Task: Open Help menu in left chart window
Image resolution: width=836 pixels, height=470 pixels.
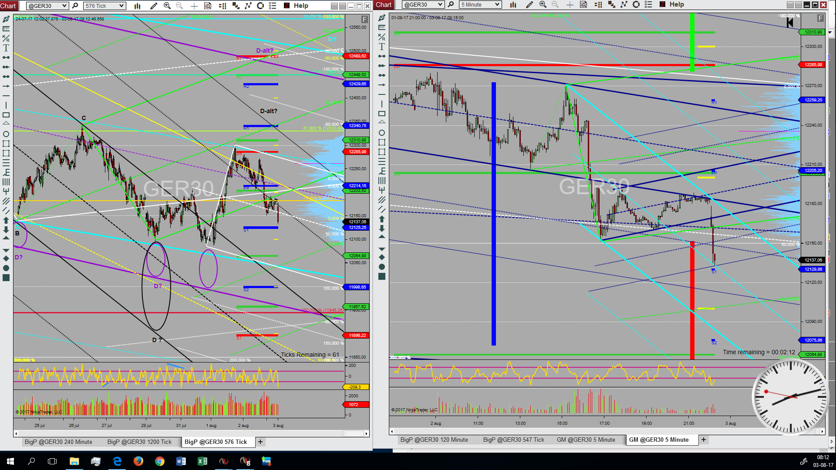Action: pyautogui.click(x=301, y=6)
